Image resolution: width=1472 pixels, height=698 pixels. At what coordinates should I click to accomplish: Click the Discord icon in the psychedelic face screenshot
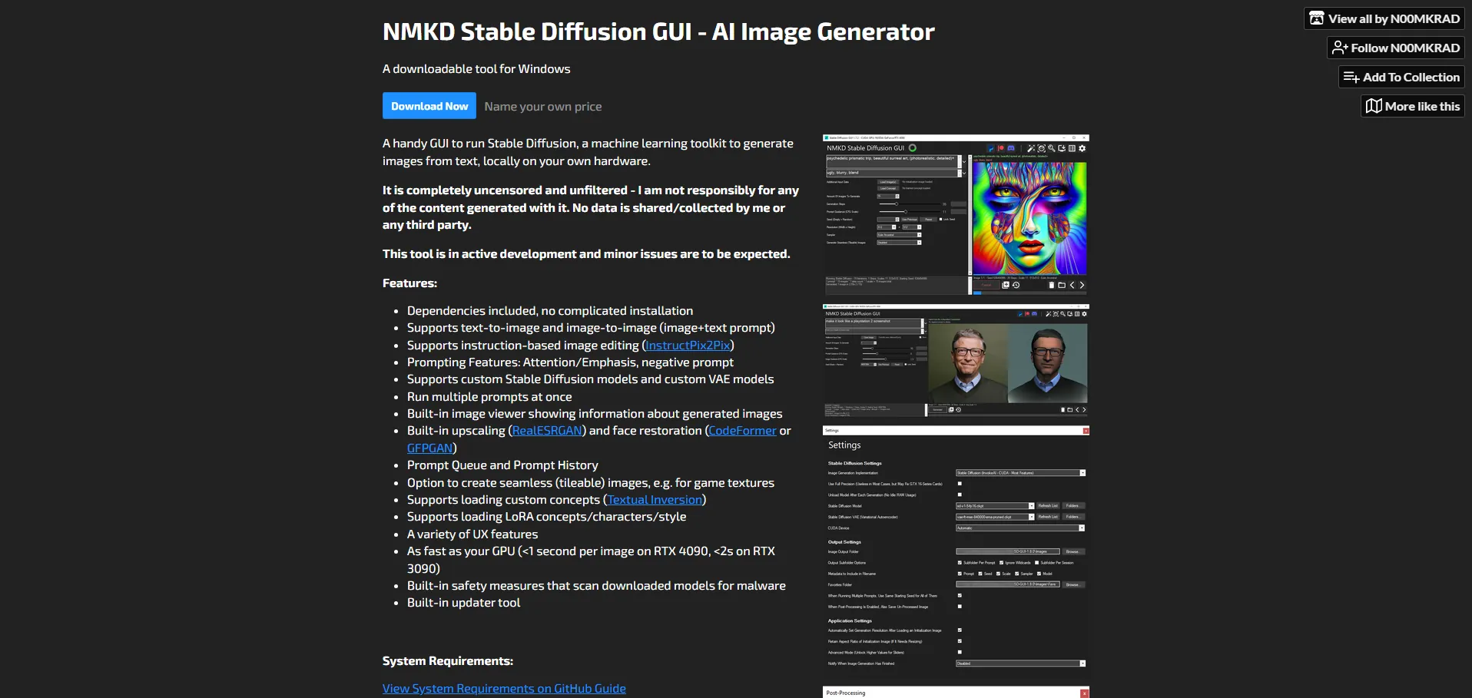1011,148
